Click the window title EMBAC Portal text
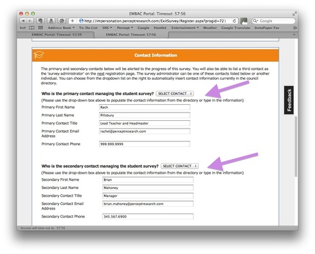The image size is (315, 254). [157, 14]
